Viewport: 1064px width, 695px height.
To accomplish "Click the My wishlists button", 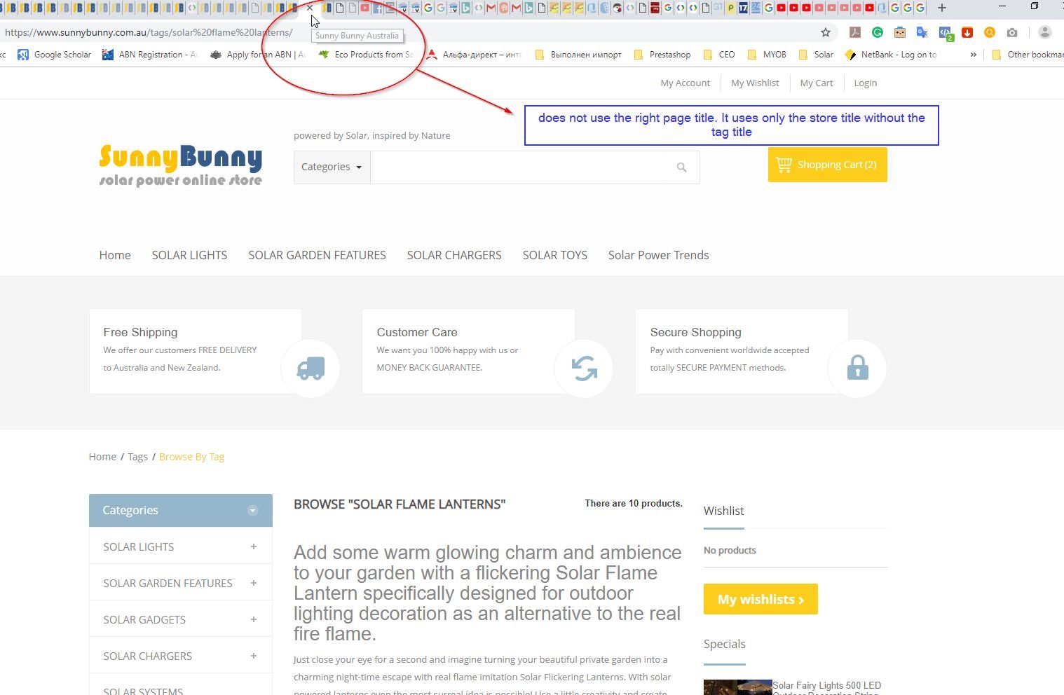I will pyautogui.click(x=761, y=599).
